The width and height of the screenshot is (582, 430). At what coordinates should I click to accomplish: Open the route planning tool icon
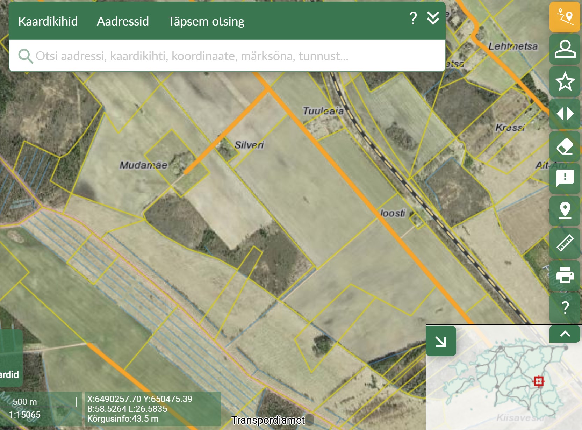click(565, 17)
